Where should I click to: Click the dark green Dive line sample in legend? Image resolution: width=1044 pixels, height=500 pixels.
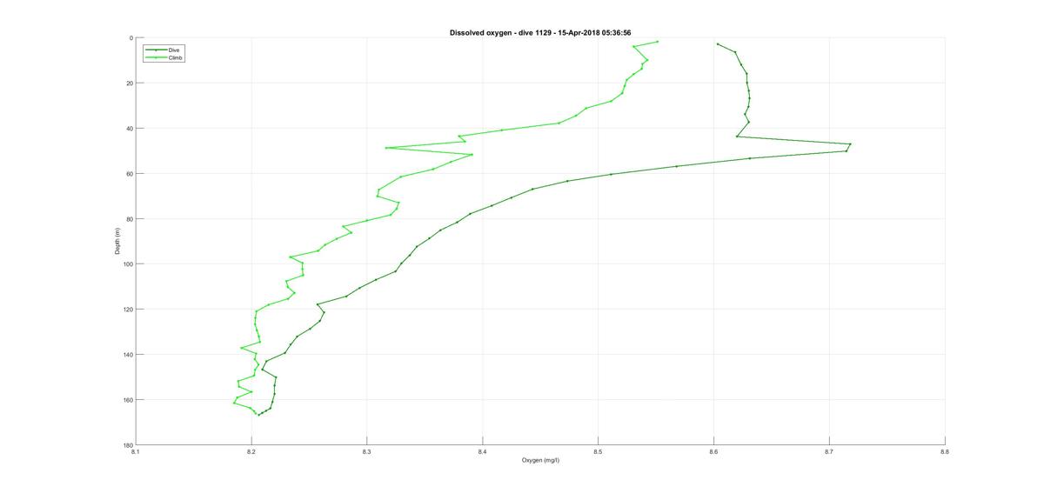(x=156, y=50)
